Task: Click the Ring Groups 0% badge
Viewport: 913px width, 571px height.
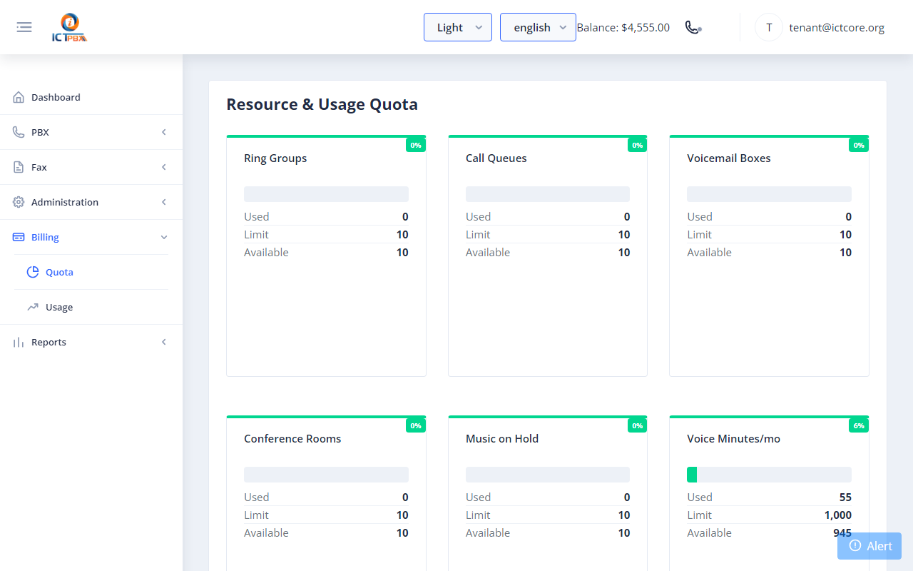Action: coord(416,145)
